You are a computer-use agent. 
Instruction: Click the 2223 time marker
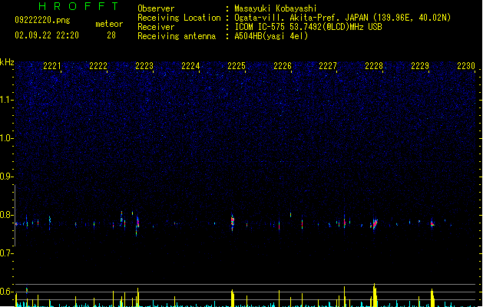pos(144,66)
